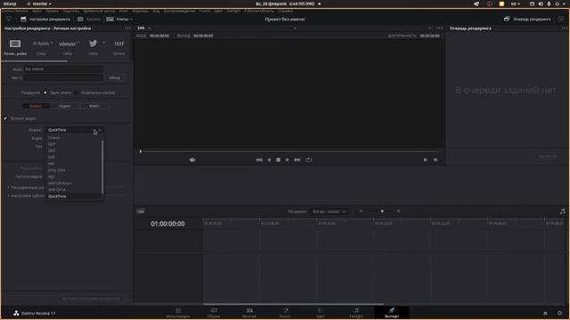The height and width of the screenshot is (320, 570).
Task: Open render queue panel options menu
Action: click(564, 28)
